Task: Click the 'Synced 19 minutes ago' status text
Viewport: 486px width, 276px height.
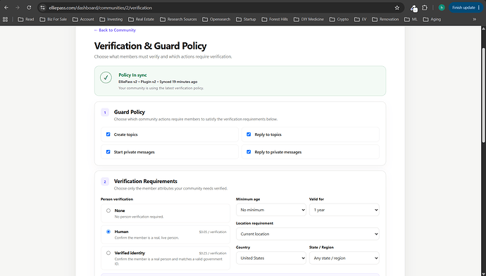Action: [x=178, y=82]
